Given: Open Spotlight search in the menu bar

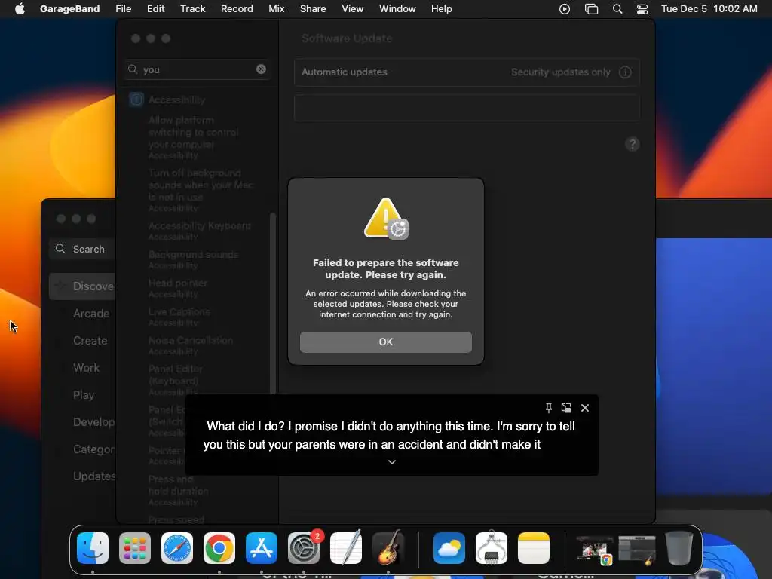Looking at the screenshot, I should click(617, 9).
